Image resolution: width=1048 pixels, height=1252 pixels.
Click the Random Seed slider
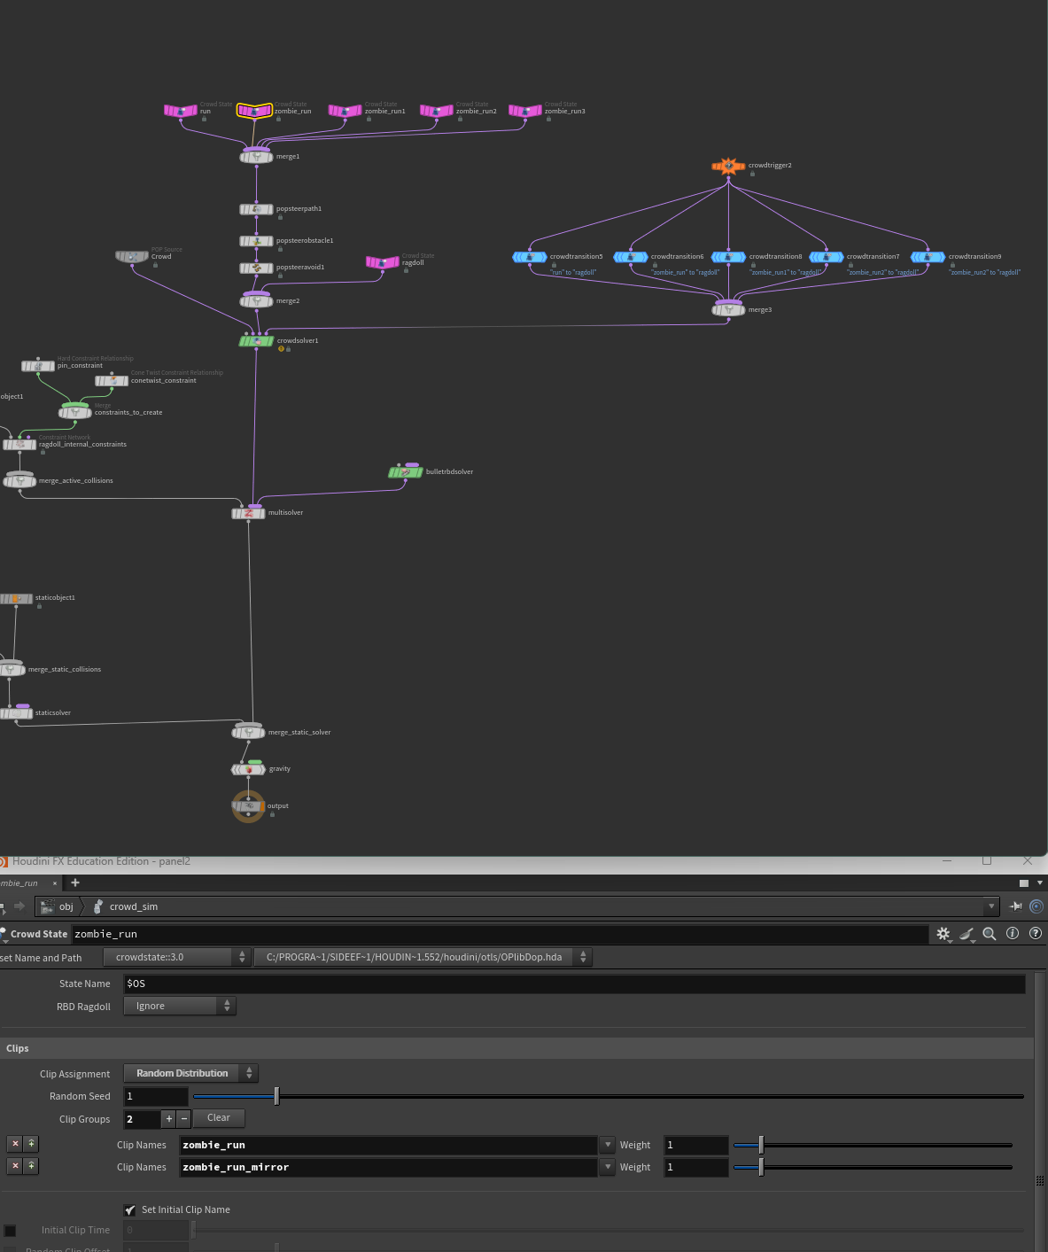coord(609,1096)
